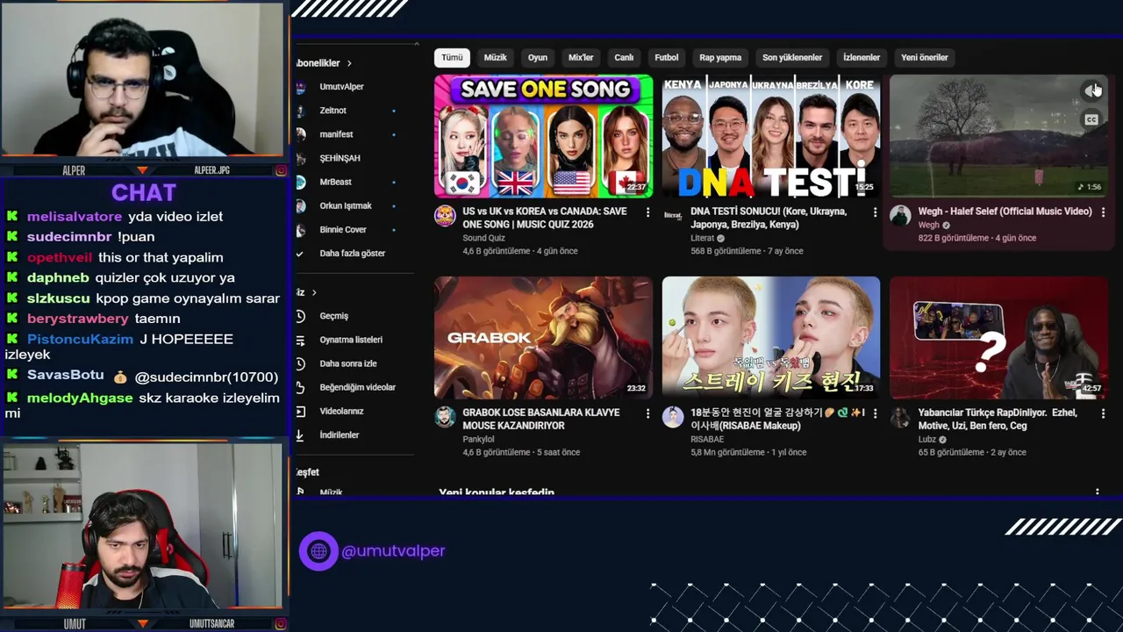Expand subscriptions with Daha fazla göster
Screen dimensions: 1123x632
[x=352, y=254]
